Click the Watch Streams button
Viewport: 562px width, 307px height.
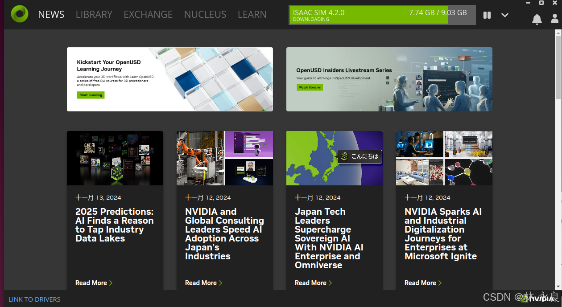click(x=310, y=87)
